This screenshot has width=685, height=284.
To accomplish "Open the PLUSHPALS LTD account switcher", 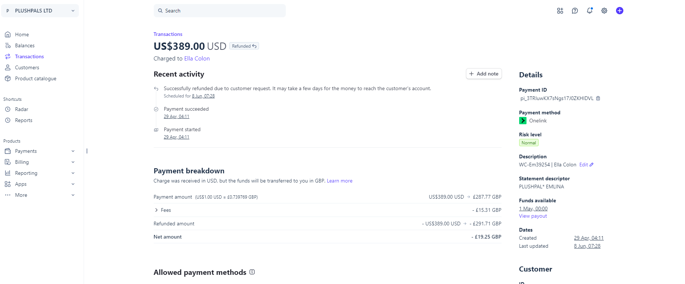I will (x=40, y=11).
